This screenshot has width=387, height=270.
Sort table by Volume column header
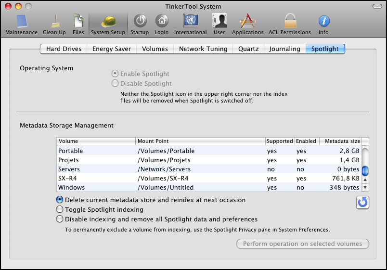tap(96, 141)
